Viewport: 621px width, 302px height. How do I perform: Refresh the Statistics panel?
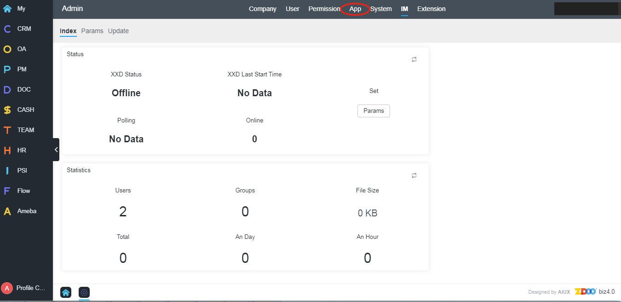point(414,175)
